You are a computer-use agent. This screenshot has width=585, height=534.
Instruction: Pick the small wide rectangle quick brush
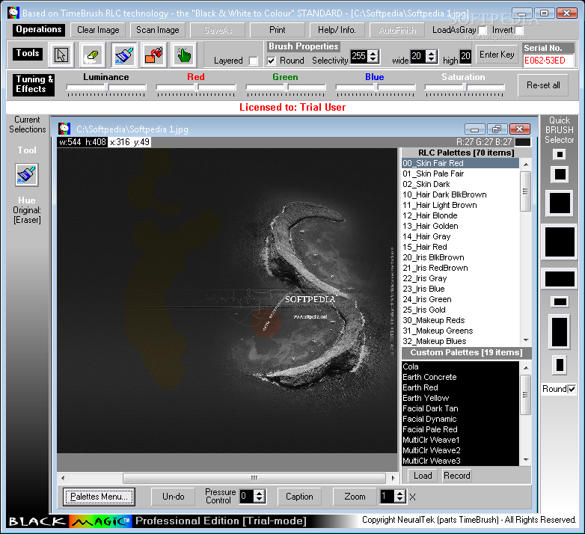[x=560, y=301]
